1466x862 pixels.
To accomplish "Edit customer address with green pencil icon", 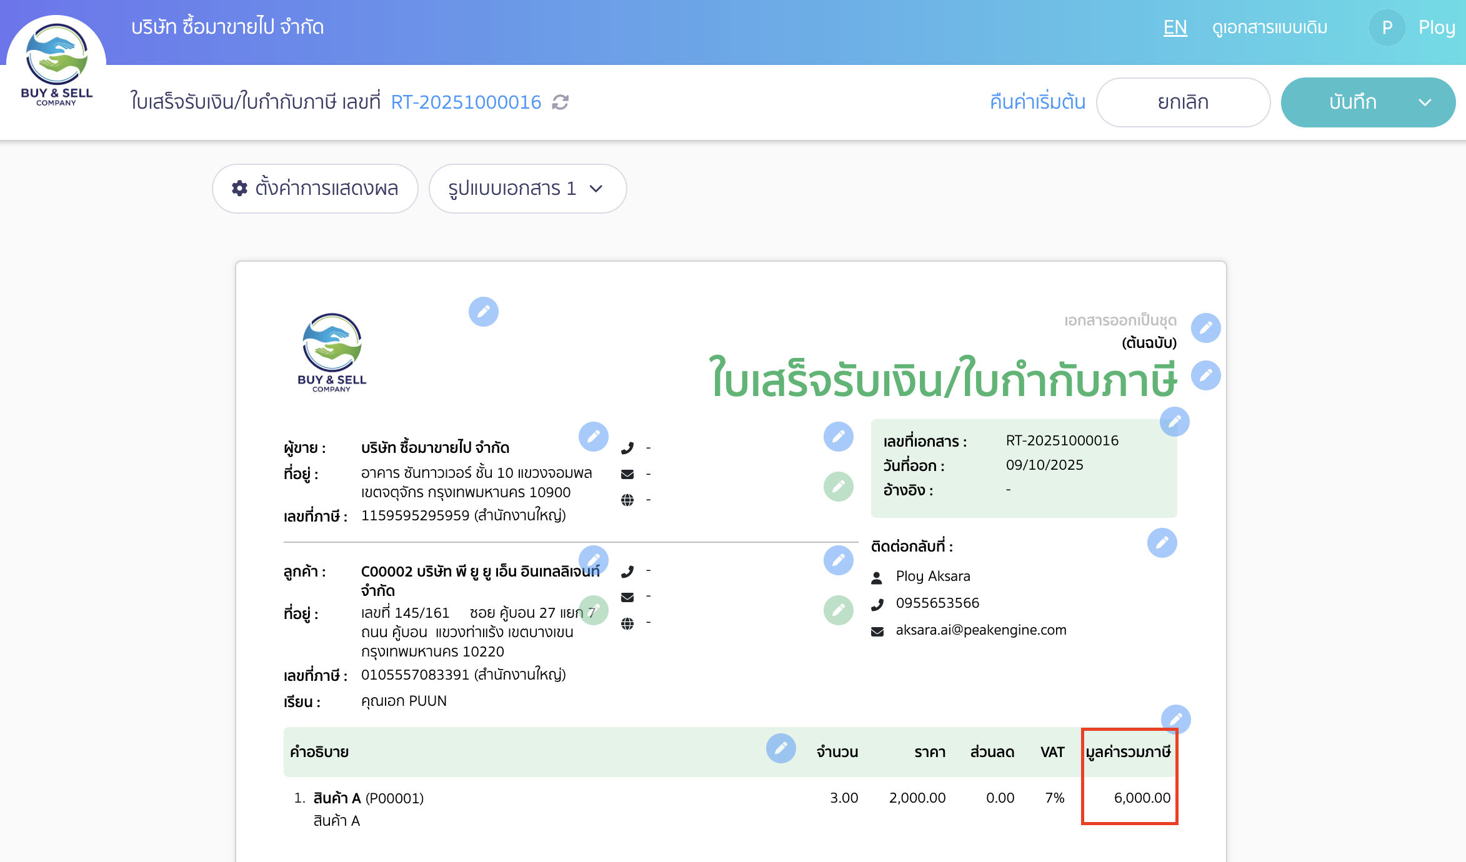I will tap(594, 611).
